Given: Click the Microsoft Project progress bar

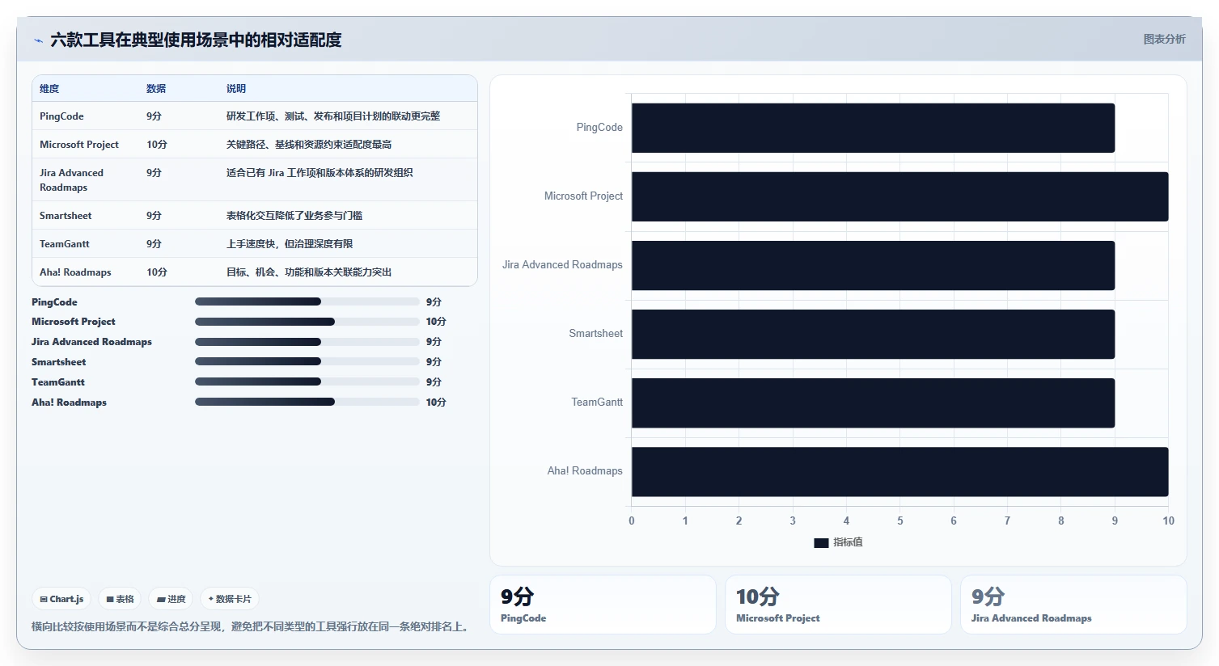Looking at the screenshot, I should 307,322.
